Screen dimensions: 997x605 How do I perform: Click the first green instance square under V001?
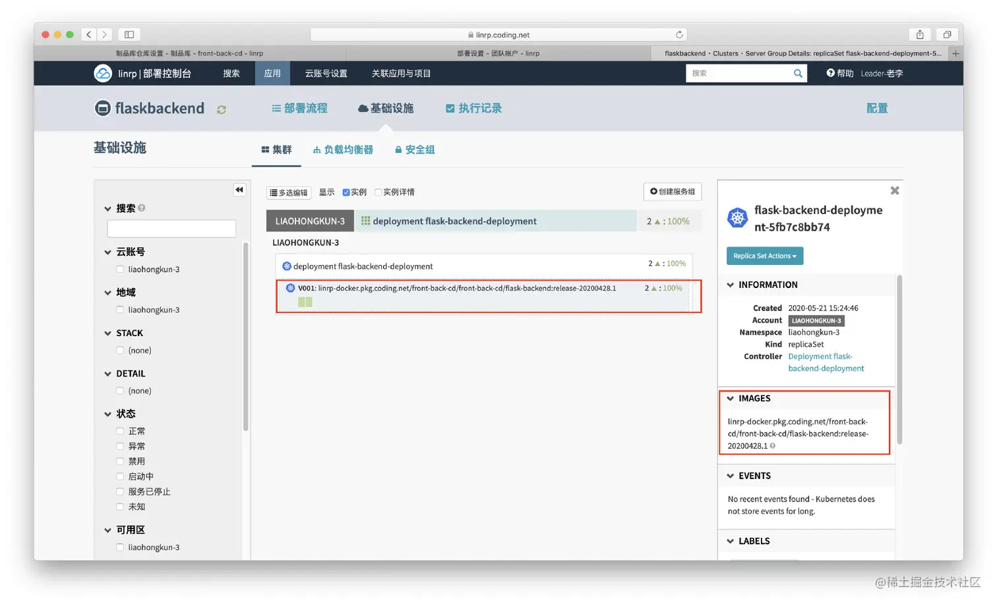(301, 302)
